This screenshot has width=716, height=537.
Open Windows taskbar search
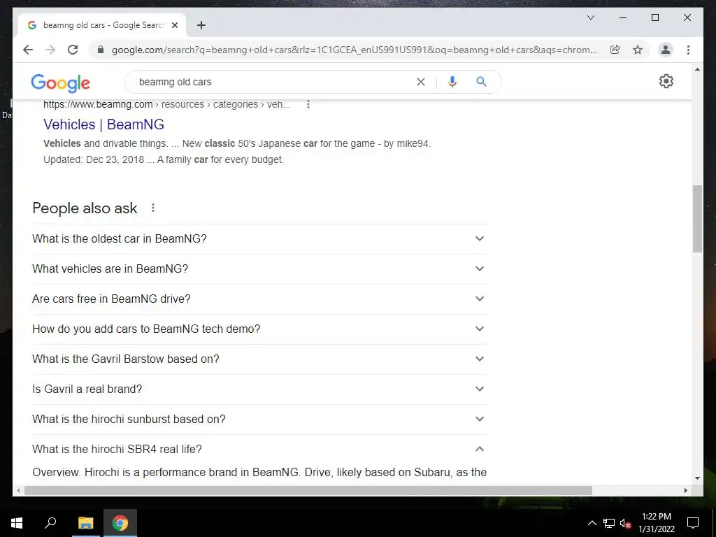(x=50, y=523)
